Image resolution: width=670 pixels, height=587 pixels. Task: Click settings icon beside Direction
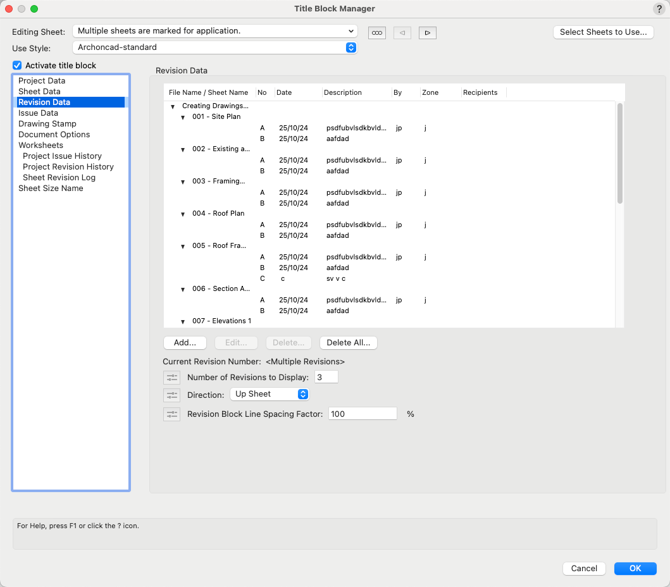pyautogui.click(x=171, y=395)
